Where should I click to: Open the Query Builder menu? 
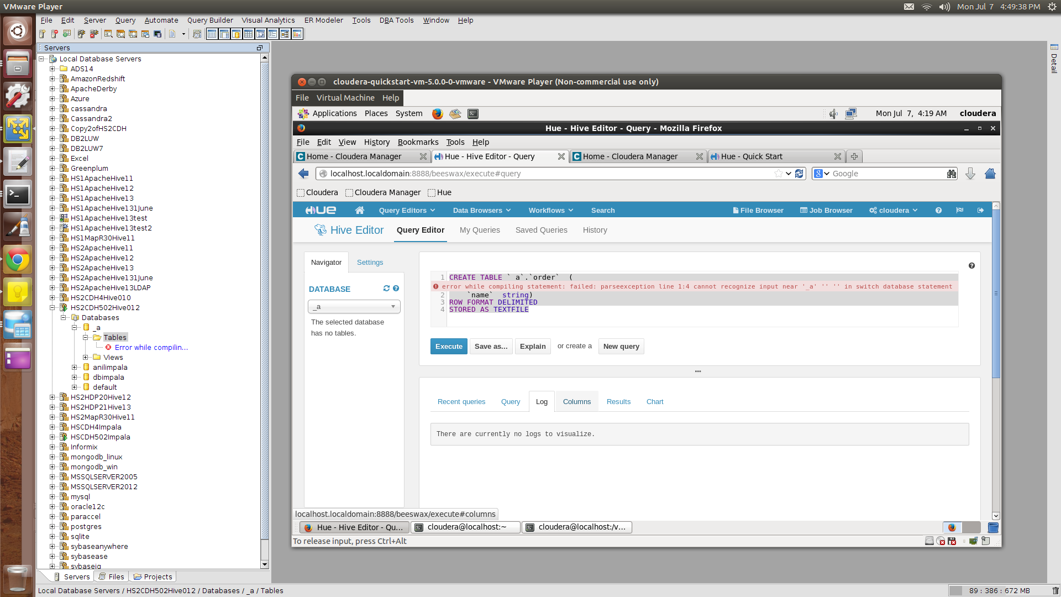[x=210, y=20]
